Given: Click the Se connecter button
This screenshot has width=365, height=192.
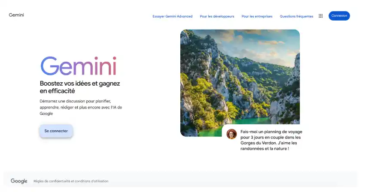Looking at the screenshot, I should [x=56, y=131].
